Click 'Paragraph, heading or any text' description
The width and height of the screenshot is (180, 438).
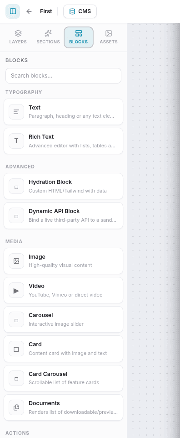(x=72, y=116)
